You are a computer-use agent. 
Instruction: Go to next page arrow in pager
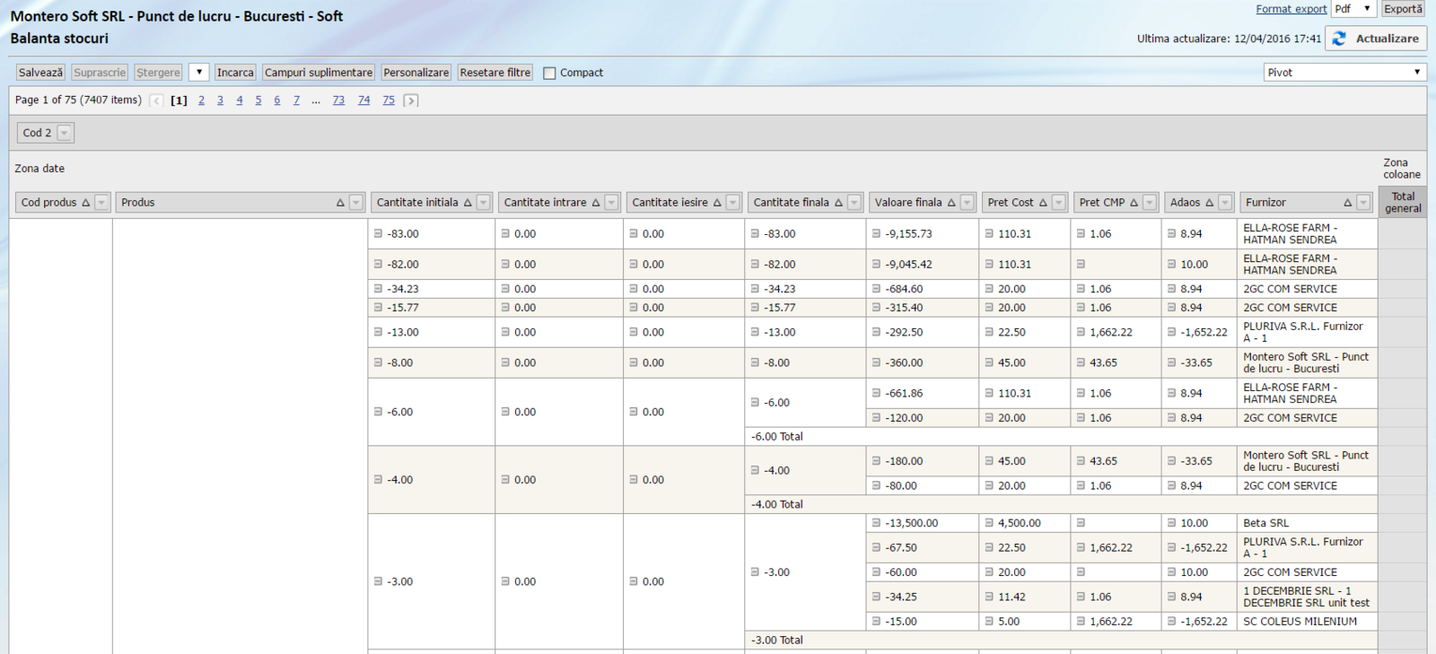(411, 100)
